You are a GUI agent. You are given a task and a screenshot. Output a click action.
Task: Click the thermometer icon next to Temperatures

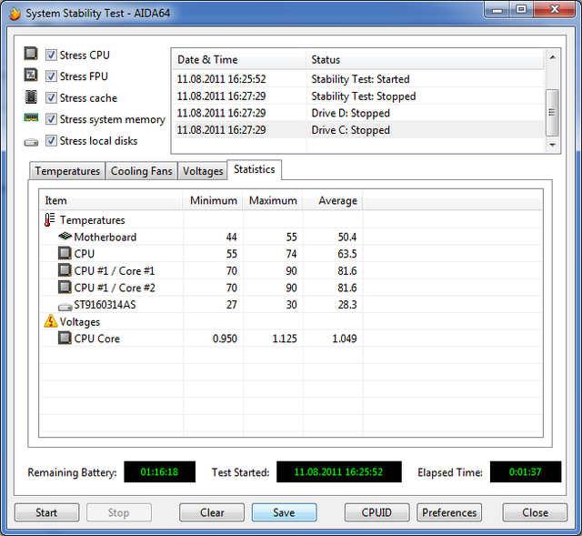pos(49,220)
